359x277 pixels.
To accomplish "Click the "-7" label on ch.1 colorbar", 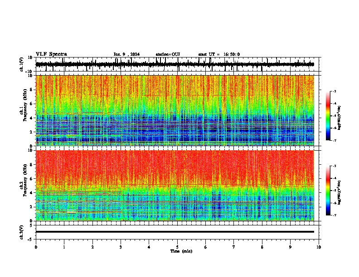I will point(334,140).
